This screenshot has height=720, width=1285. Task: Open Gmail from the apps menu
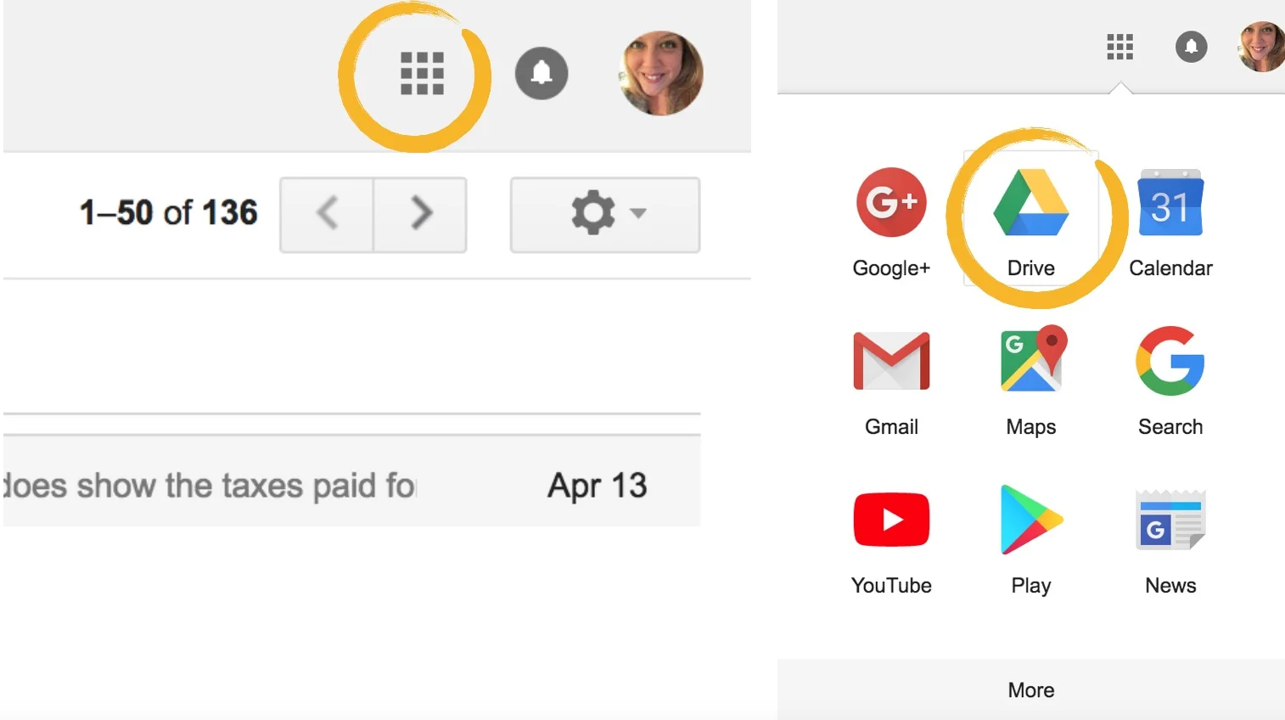(891, 382)
